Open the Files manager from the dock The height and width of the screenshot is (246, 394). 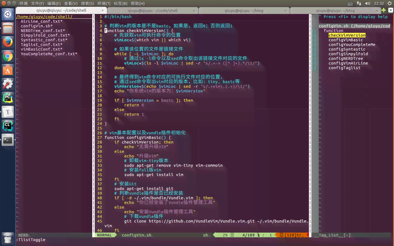click(x=8, y=28)
